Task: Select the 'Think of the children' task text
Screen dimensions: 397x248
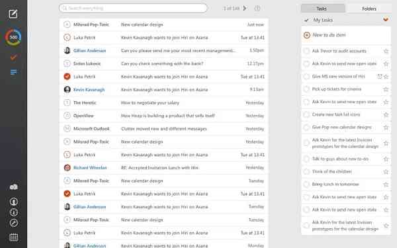Action: (x=331, y=171)
